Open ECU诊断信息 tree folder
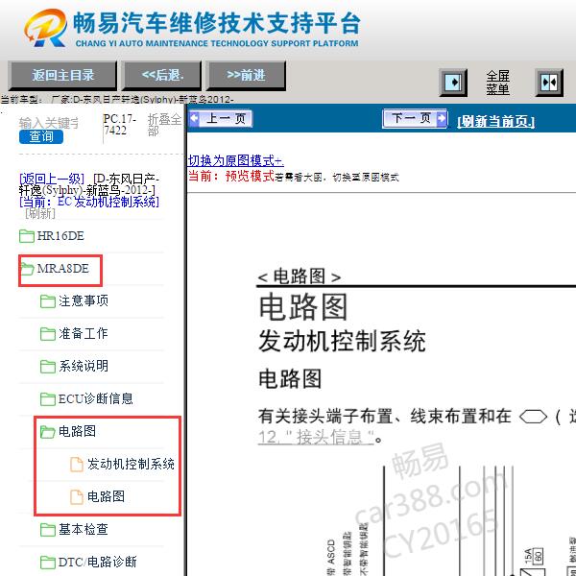Image resolution: width=576 pixels, height=576 pixels. [x=95, y=399]
